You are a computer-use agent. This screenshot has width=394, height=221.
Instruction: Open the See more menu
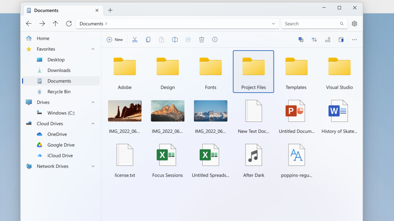point(354,39)
